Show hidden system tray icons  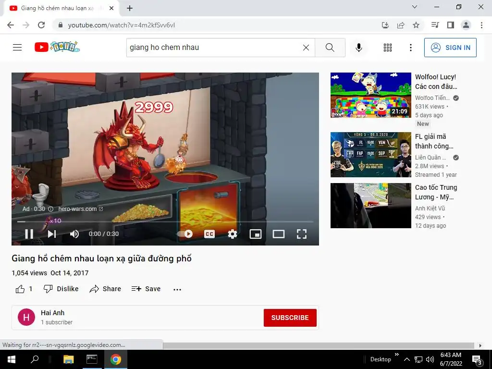pyautogui.click(x=406, y=359)
